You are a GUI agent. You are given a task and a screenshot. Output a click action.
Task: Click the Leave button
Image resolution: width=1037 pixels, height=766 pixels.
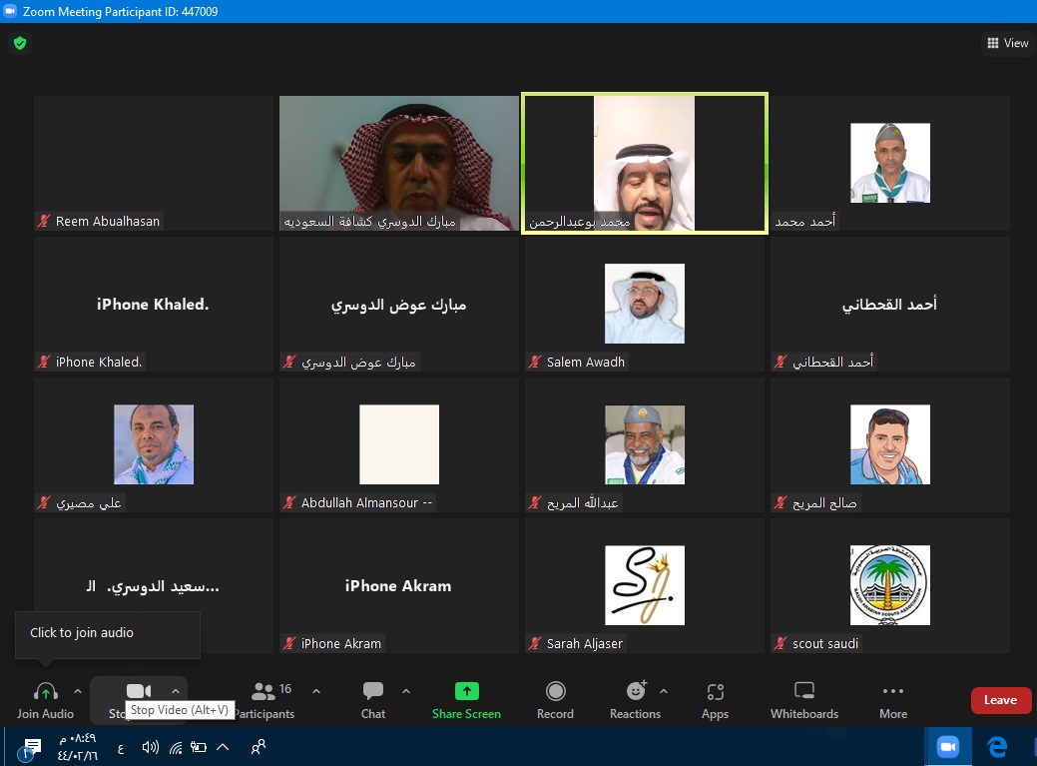click(1000, 700)
